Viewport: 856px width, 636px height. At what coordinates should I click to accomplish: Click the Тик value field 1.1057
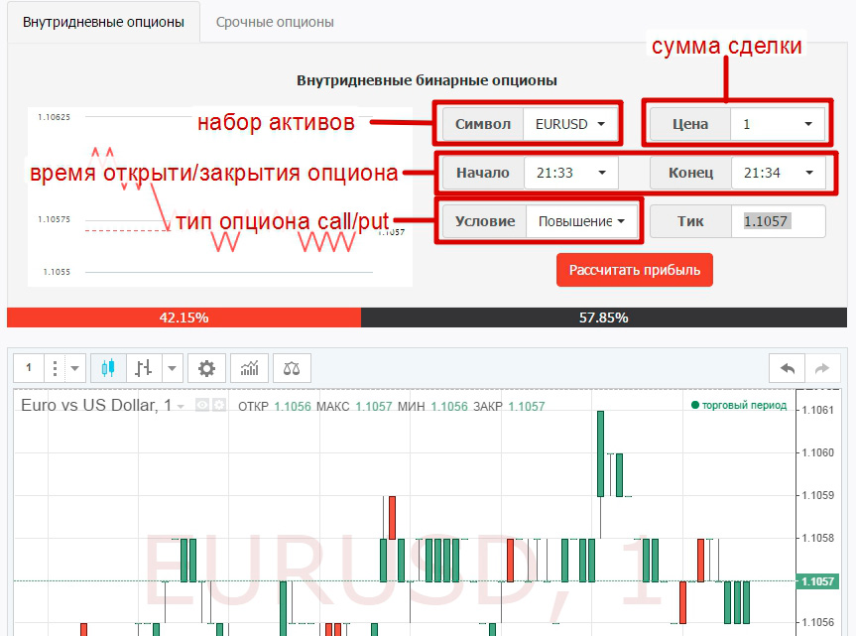pos(778,221)
